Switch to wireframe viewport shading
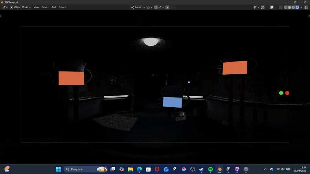 pyautogui.click(x=286, y=7)
